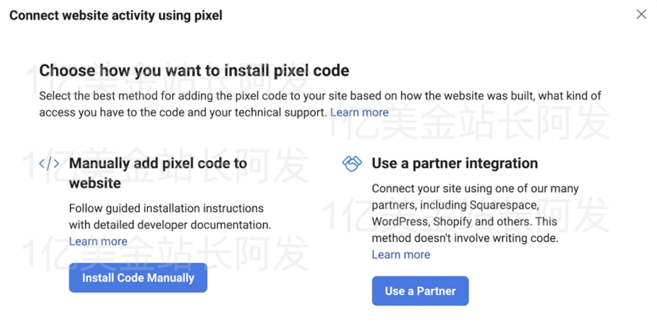This screenshot has width=657, height=329.
Task: Click the Choose how to install heading
Action: [x=194, y=70]
